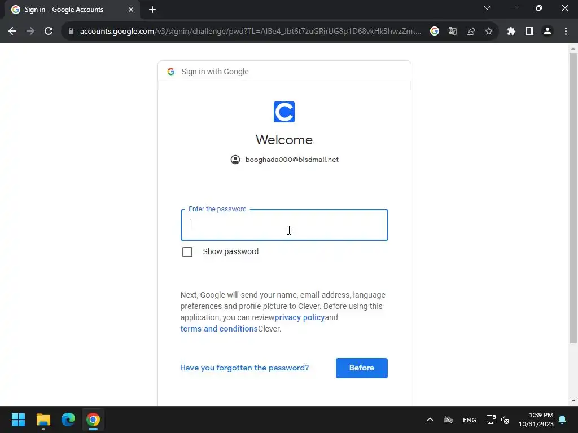Switch input language via ENG indicator
This screenshot has height=433, width=578.
click(x=469, y=419)
